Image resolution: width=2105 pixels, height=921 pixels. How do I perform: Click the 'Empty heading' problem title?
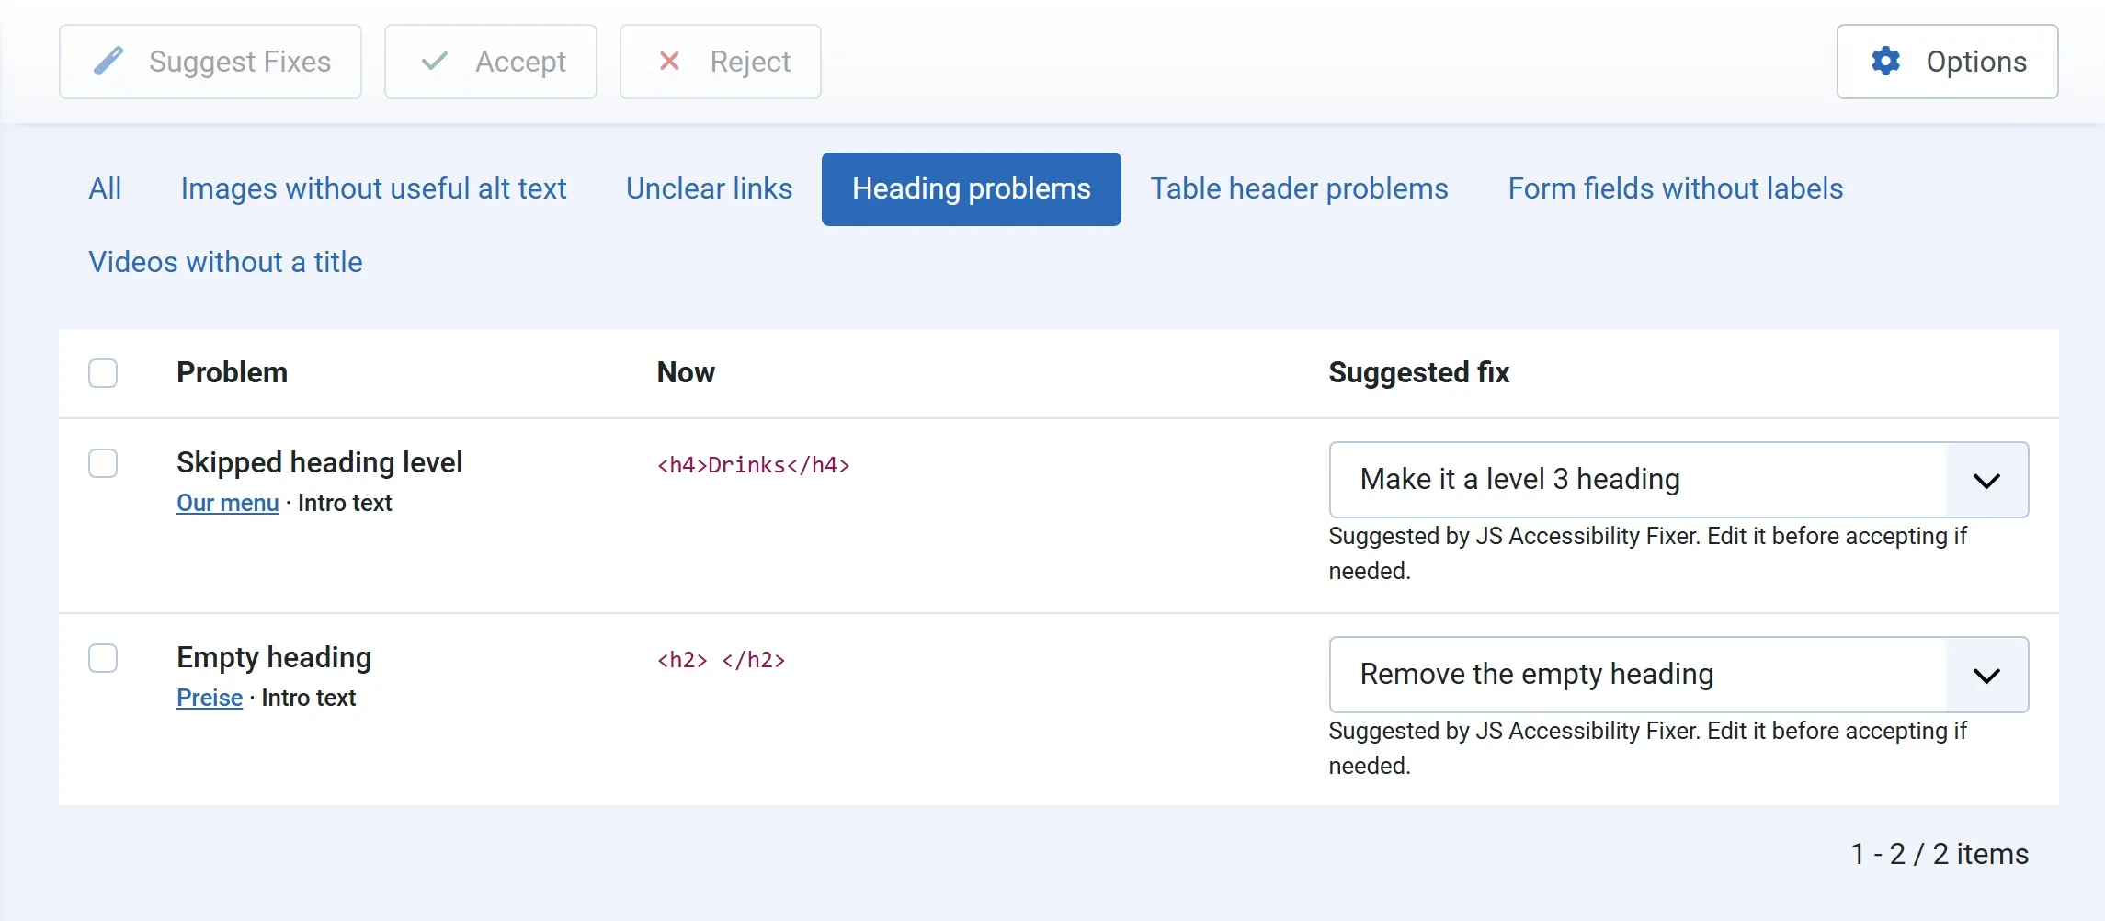pos(274,657)
